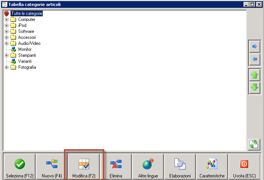Viewport: 264px width, 180px height.
Task: Select the iPod category label
Action: 22,25
